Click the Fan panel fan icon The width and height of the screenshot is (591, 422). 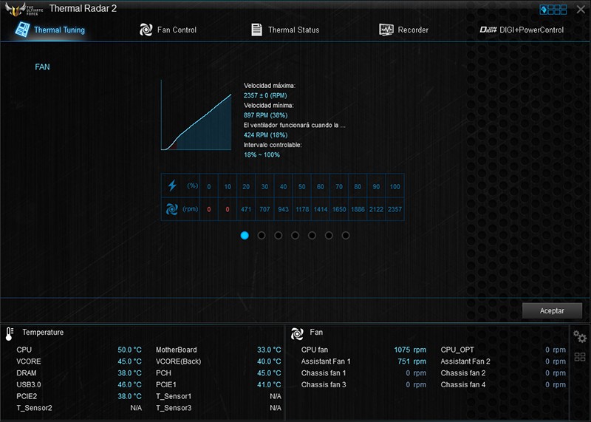tap(297, 333)
